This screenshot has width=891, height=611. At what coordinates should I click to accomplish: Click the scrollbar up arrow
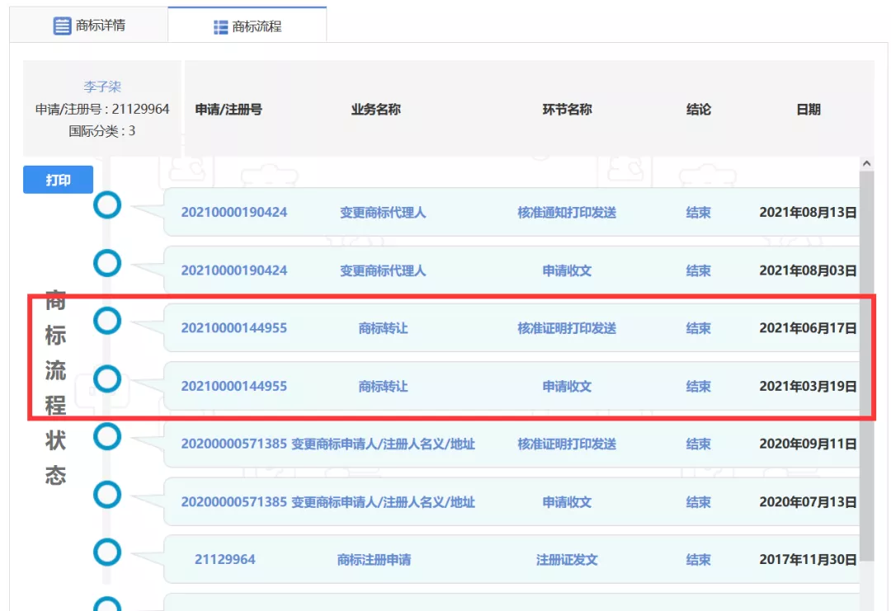coord(867,162)
